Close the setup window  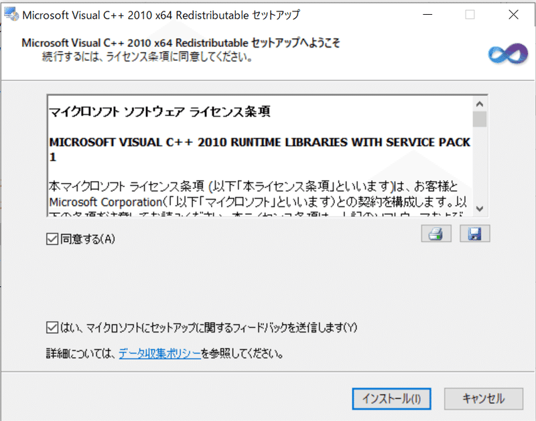(513, 15)
